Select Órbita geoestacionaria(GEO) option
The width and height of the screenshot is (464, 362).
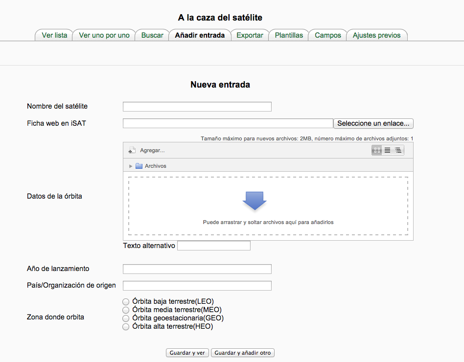click(x=126, y=318)
